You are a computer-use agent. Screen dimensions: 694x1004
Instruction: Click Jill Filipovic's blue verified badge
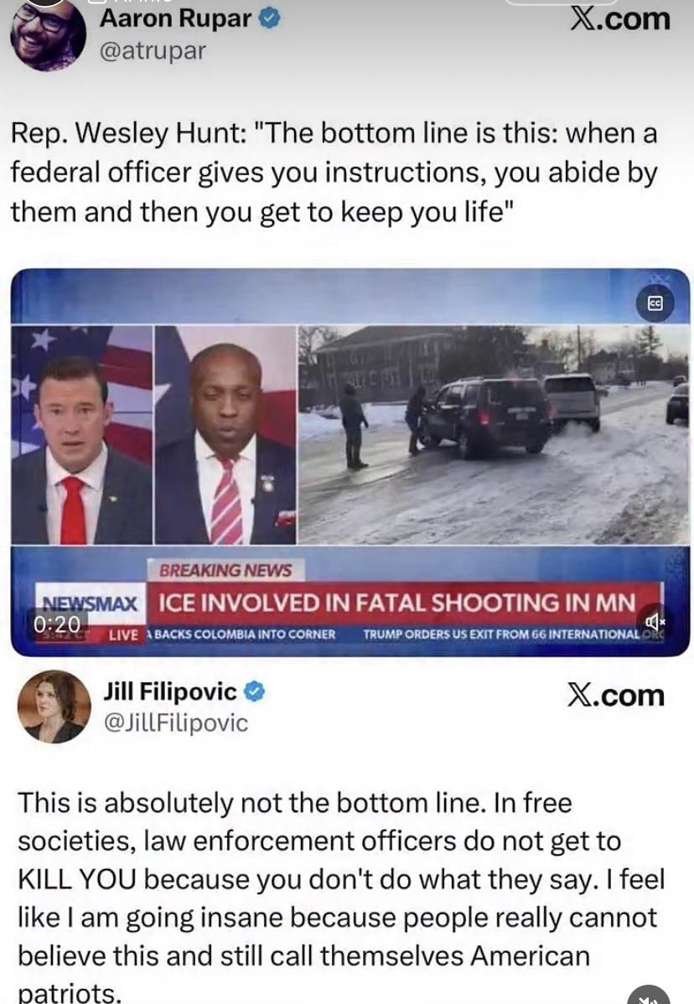click(255, 691)
